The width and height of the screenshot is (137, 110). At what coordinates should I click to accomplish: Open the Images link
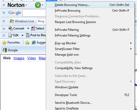pyautogui.click(x=19, y=58)
